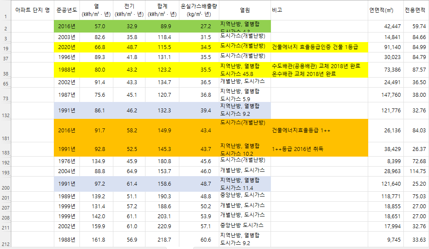Select row header 19
This screenshot has height=249, width=429.
pos(6,47)
